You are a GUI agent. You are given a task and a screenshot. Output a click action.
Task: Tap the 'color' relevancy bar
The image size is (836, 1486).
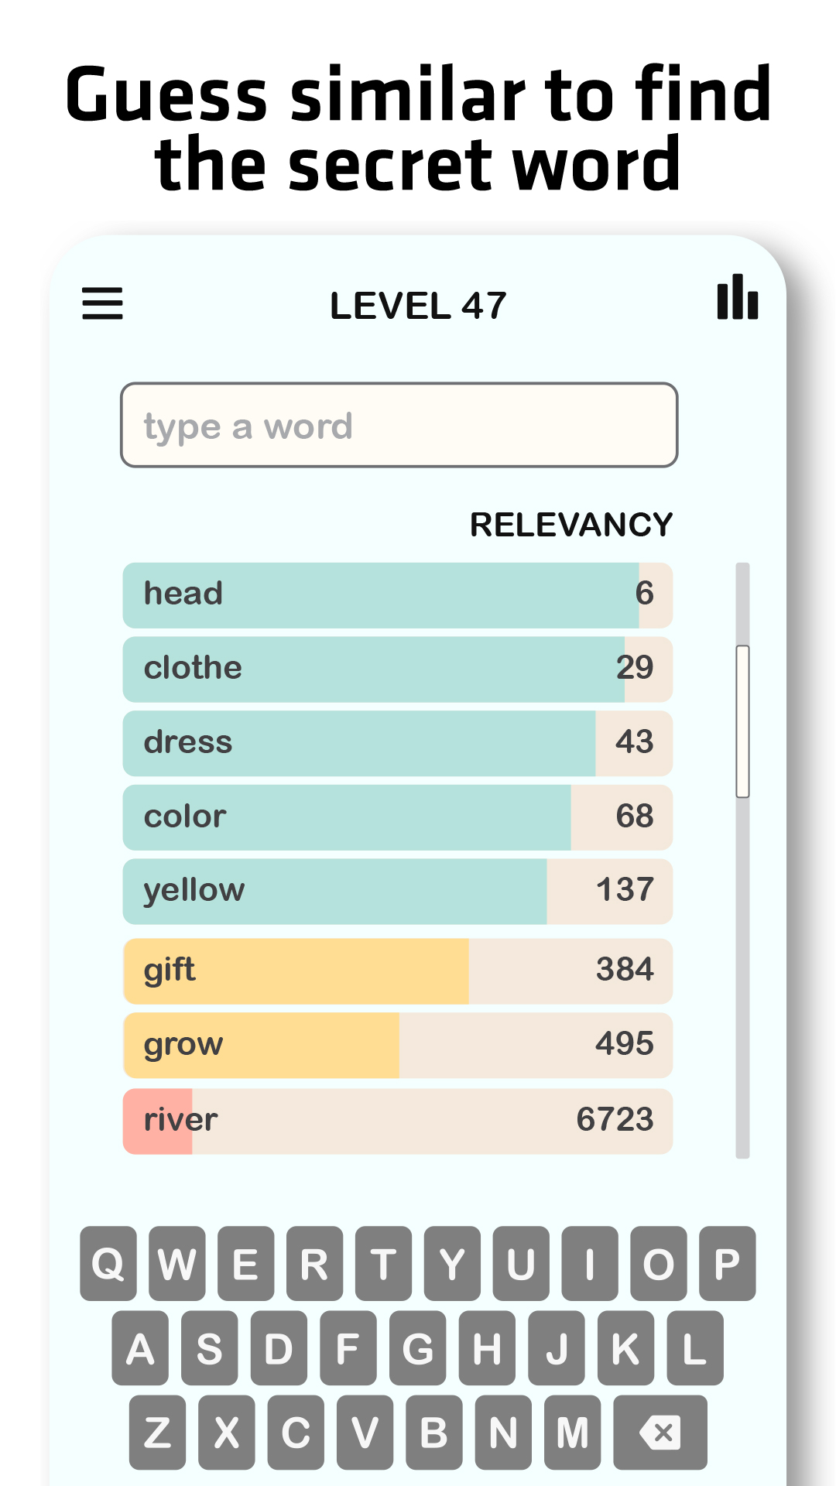[397, 818]
